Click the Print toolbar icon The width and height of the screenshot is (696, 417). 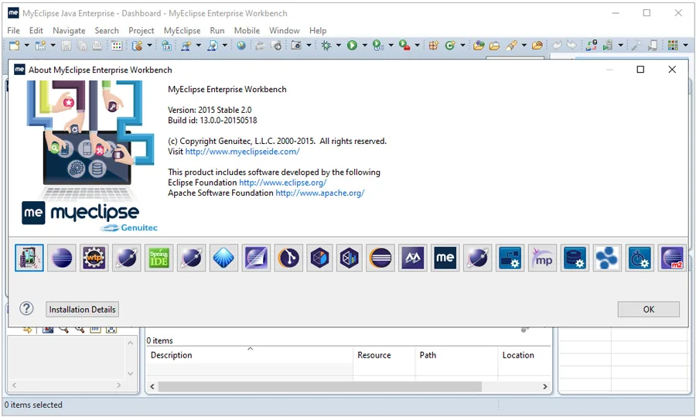97,46
